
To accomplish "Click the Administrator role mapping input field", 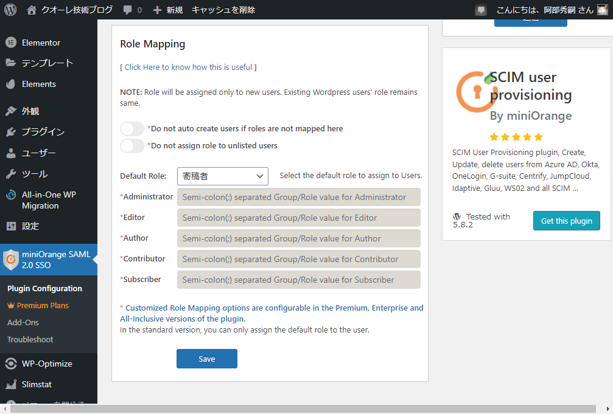I will point(298,197).
